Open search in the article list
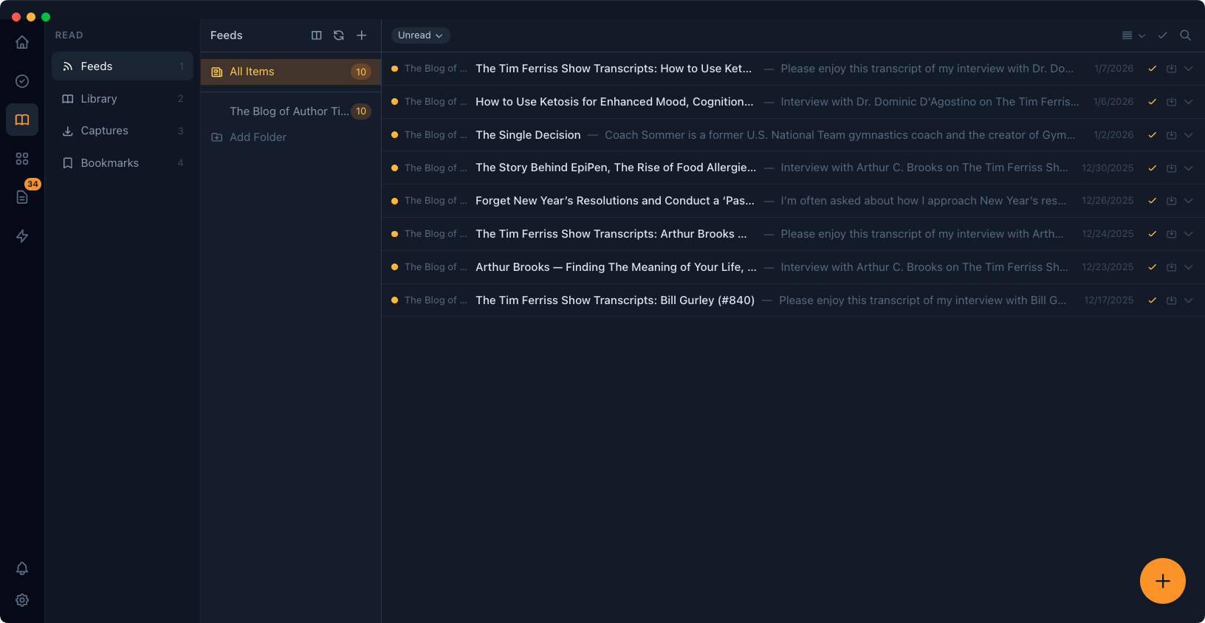The image size is (1205, 623). pyautogui.click(x=1185, y=35)
